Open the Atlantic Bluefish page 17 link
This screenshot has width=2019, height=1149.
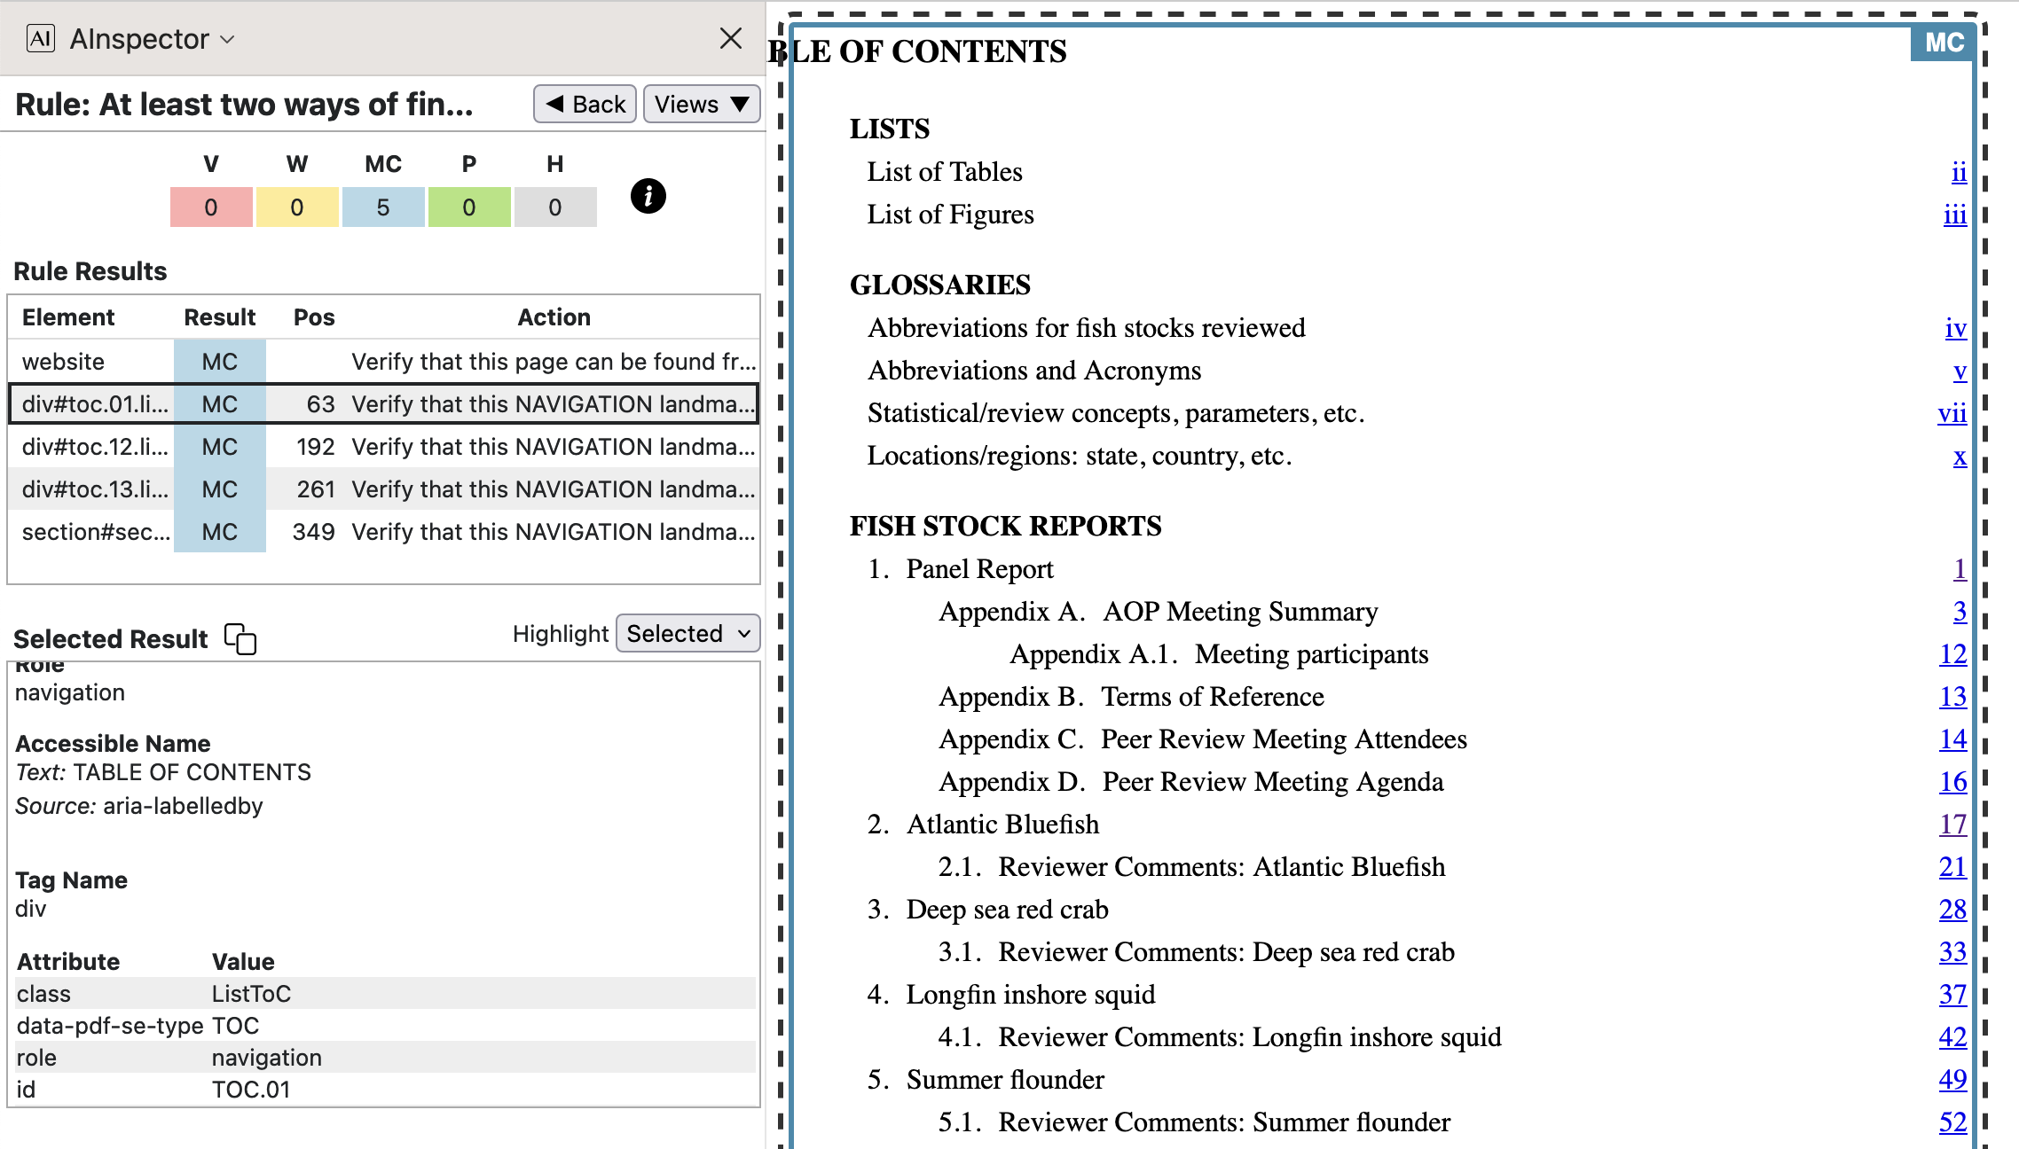tap(1952, 825)
